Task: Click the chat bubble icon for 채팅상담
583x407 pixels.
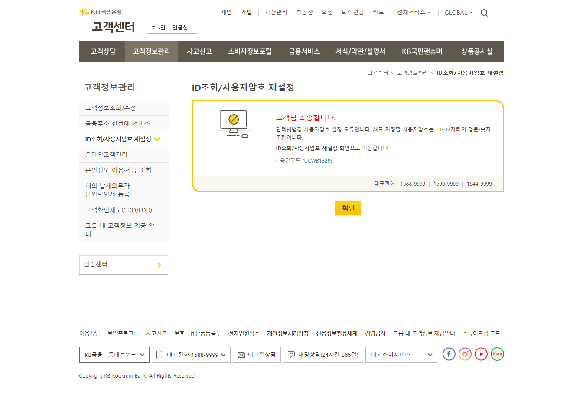Action: coord(291,355)
